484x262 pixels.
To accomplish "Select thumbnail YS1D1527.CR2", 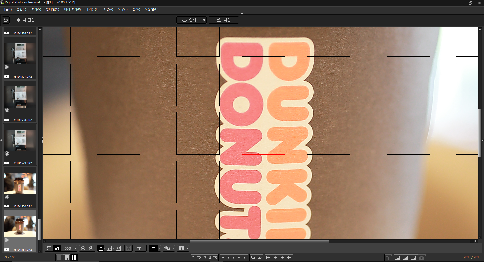I will point(20,58).
